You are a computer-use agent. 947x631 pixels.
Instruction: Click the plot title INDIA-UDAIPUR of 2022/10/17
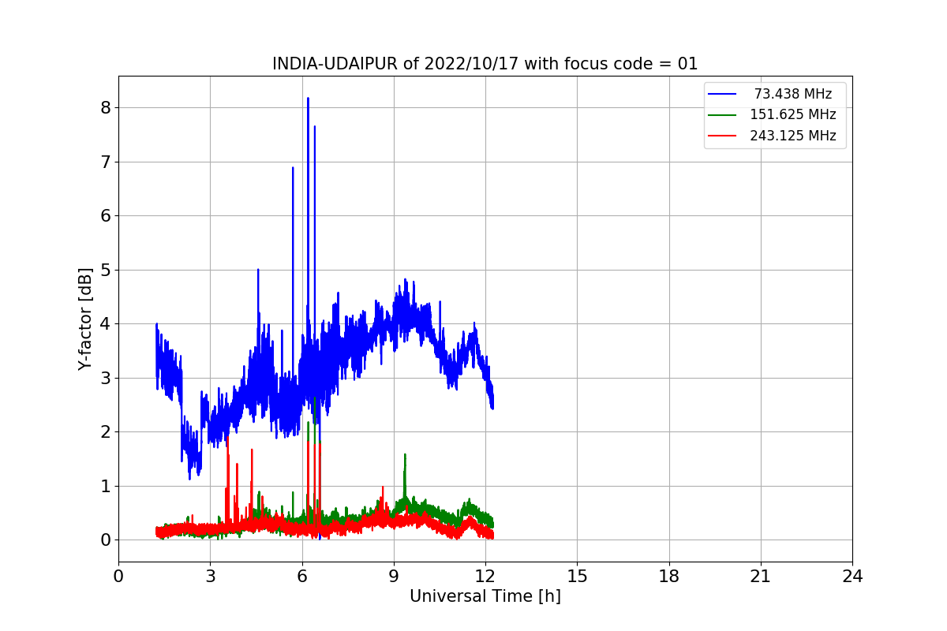(x=485, y=64)
